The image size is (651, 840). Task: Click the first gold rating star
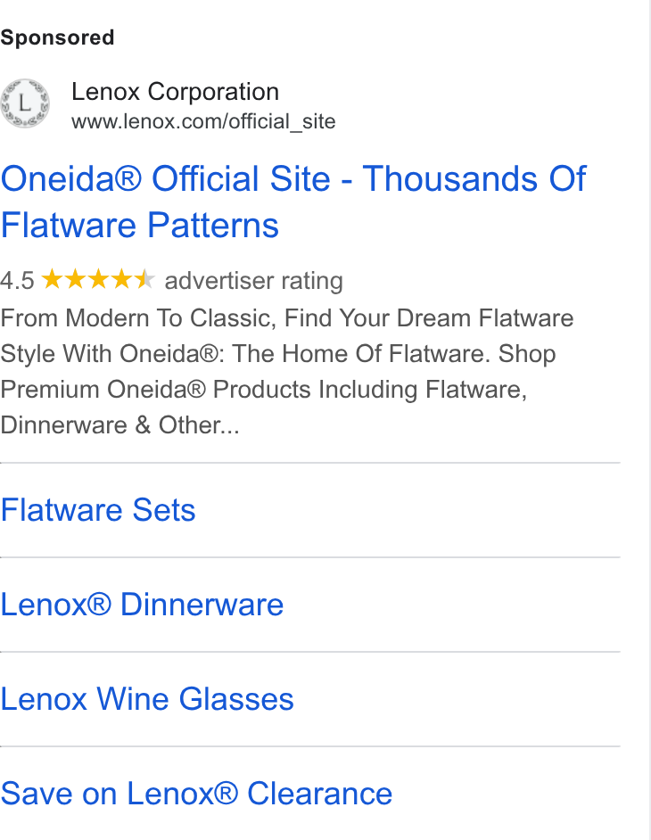[52, 279]
